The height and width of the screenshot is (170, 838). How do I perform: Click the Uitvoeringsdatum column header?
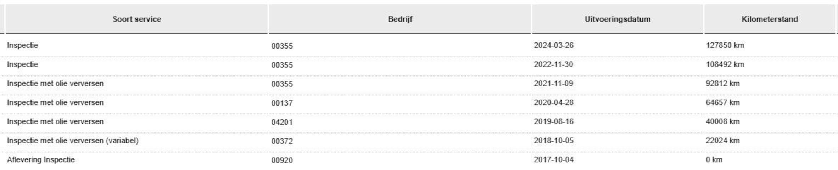(x=618, y=19)
